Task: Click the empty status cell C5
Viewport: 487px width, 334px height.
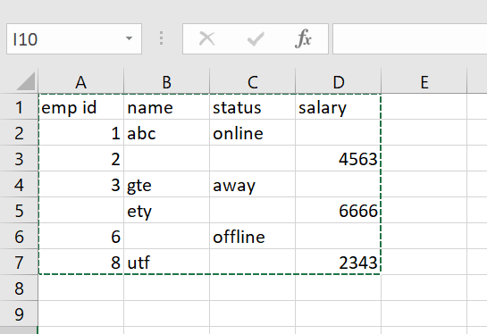Action: coord(253,210)
